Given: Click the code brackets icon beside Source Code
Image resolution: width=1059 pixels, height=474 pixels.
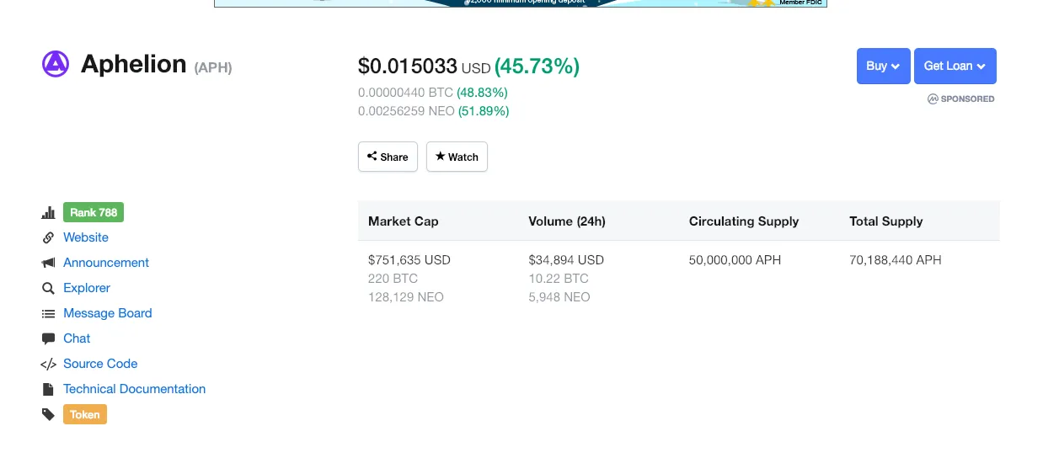Looking at the screenshot, I should (x=48, y=364).
